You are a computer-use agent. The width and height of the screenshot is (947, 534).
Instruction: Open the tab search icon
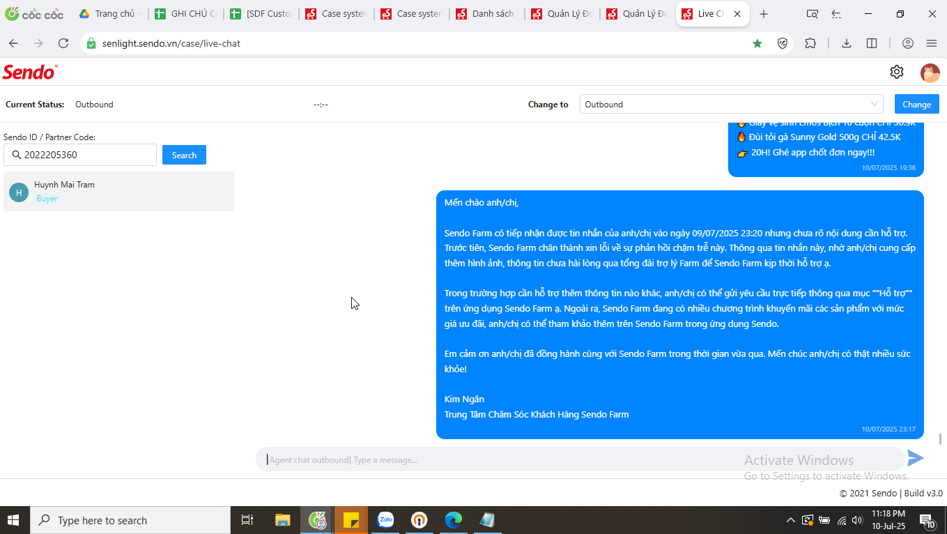tap(812, 14)
